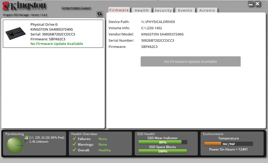
Task: Click green No Firmware Update Available text
Action: 57,44
